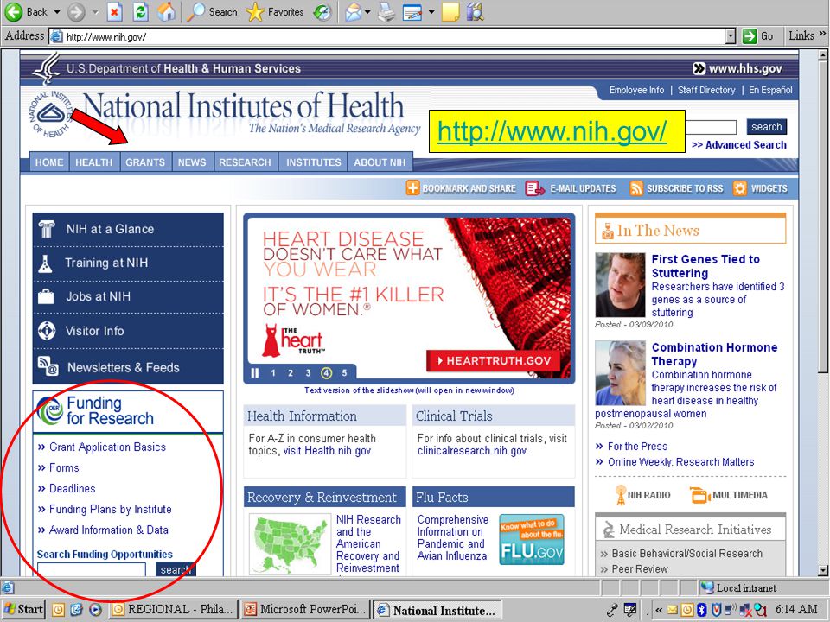Image resolution: width=830 pixels, height=622 pixels.
Task: Click the HEARTTRUTH.GOV banner button
Action: pos(493,361)
